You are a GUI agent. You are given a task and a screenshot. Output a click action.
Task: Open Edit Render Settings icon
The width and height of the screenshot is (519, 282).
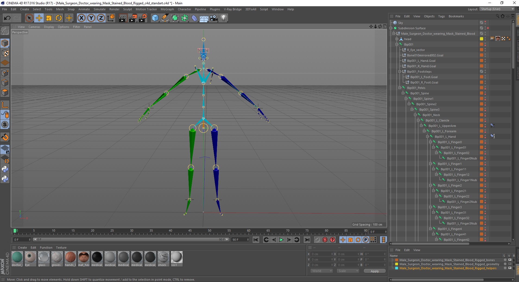(143, 18)
